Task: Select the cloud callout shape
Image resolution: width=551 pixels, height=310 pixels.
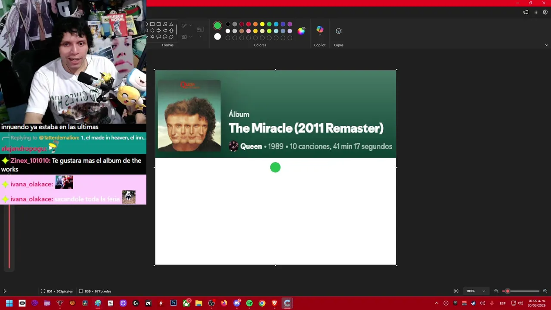Action: (x=171, y=37)
